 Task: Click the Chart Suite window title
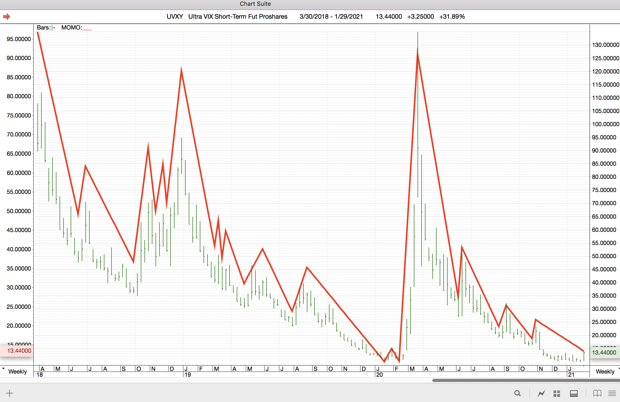[x=255, y=4]
